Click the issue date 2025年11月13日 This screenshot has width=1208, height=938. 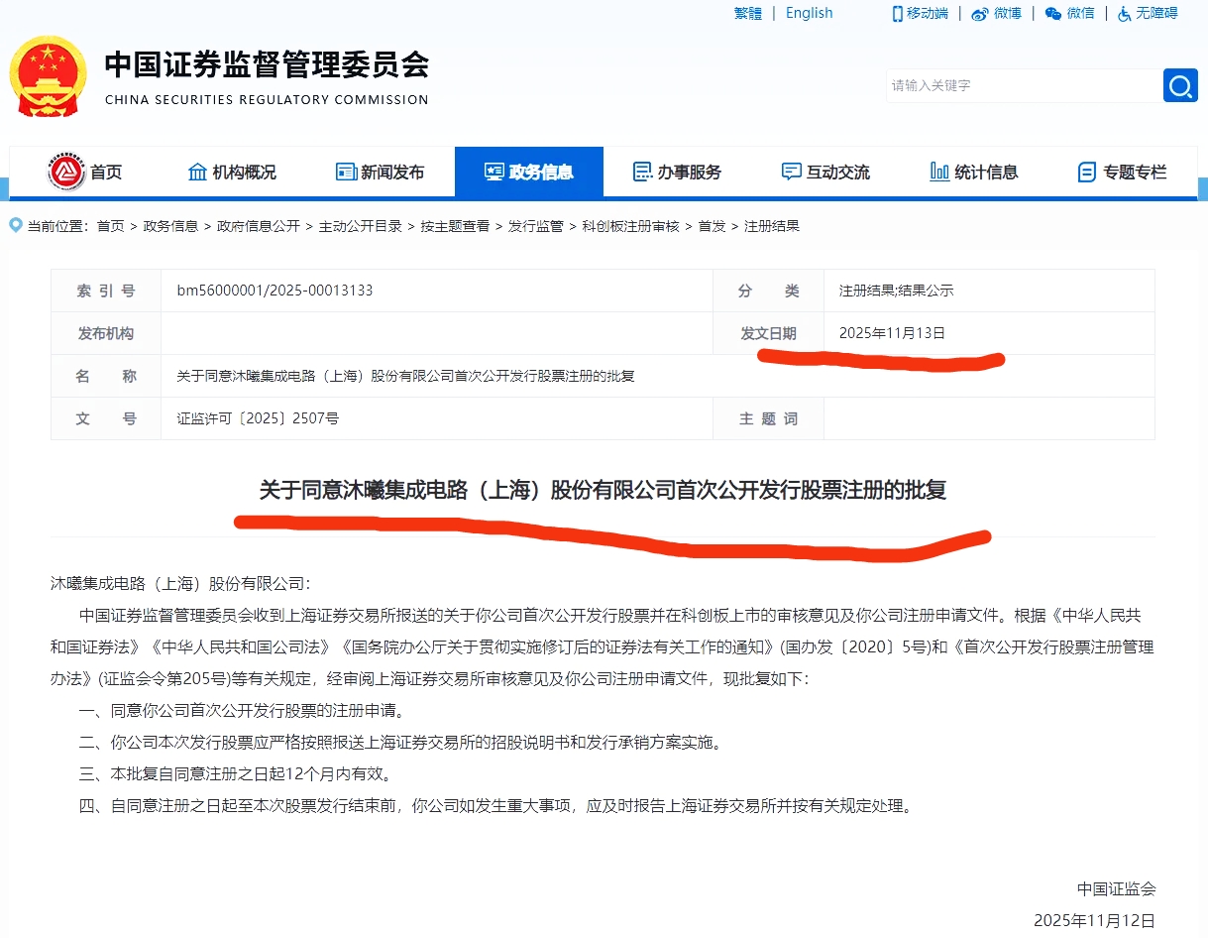[892, 333]
